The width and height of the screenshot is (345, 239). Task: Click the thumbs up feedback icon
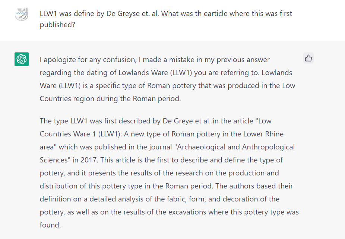pyautogui.click(x=308, y=58)
